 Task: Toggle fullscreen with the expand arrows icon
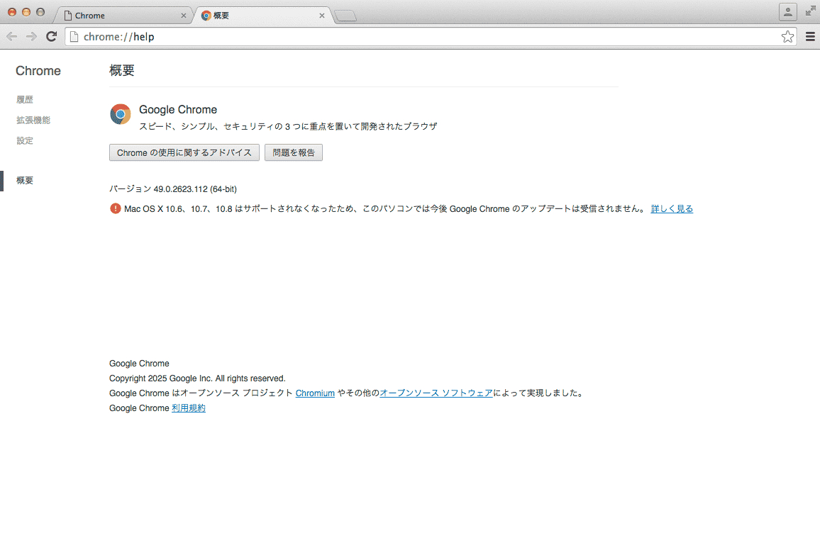pos(811,11)
